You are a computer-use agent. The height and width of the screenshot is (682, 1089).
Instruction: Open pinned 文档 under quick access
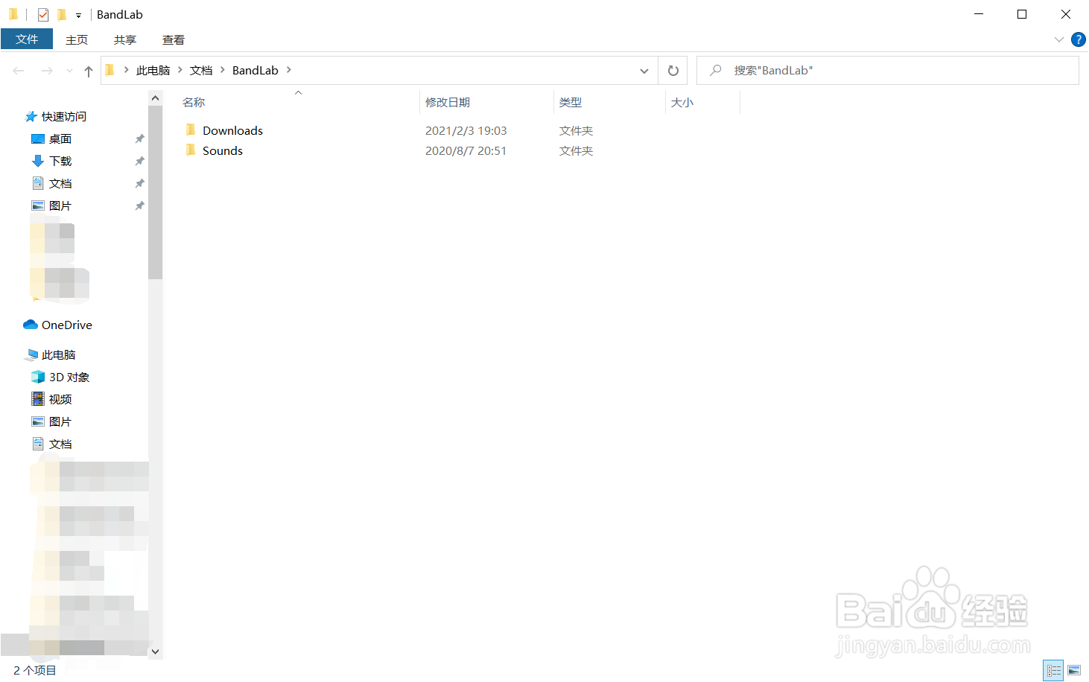tap(60, 183)
